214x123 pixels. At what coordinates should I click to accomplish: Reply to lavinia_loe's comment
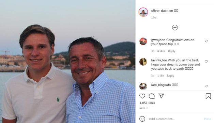pos(170,76)
